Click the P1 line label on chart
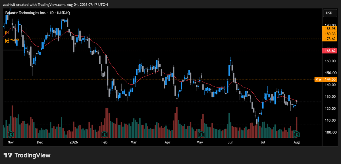Image resolution: width=341 pixels, height=164 pixels. pyautogui.click(x=7, y=33)
